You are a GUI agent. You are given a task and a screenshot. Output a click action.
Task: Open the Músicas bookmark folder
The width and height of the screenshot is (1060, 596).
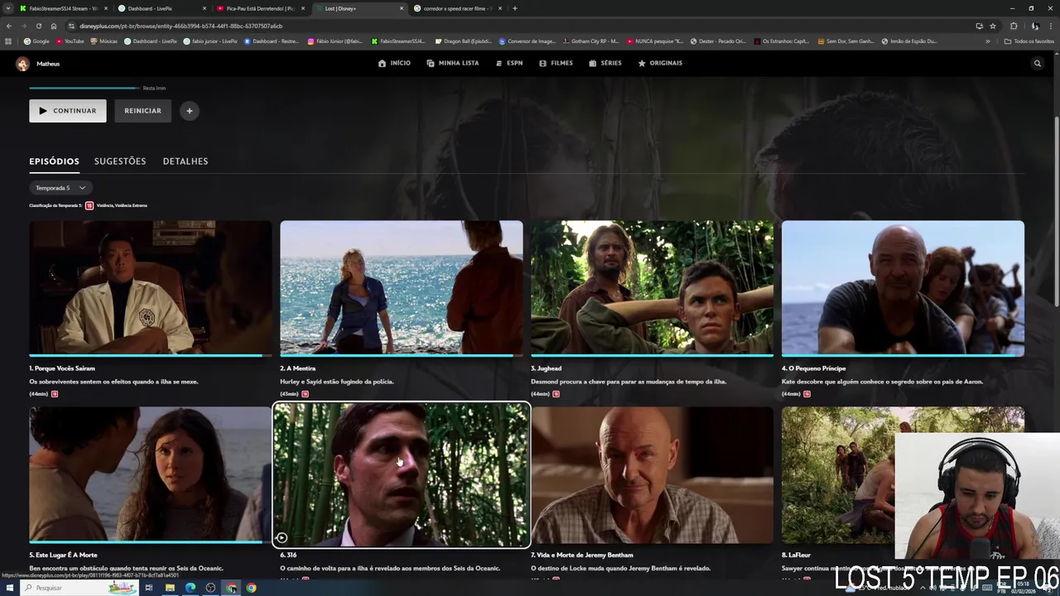click(104, 41)
